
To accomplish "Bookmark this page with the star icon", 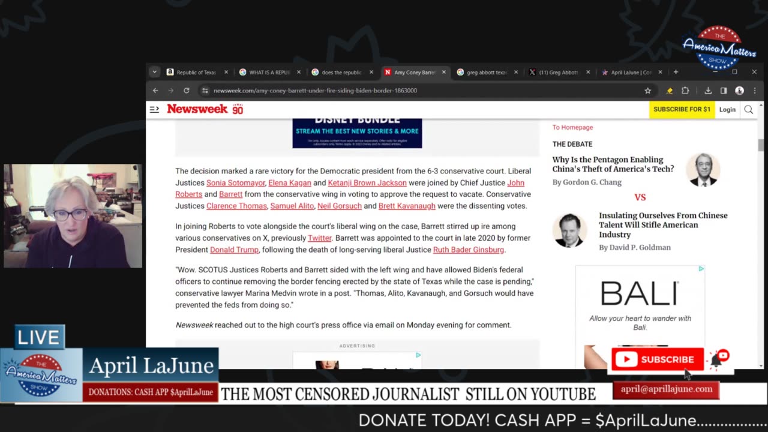I will click(647, 91).
